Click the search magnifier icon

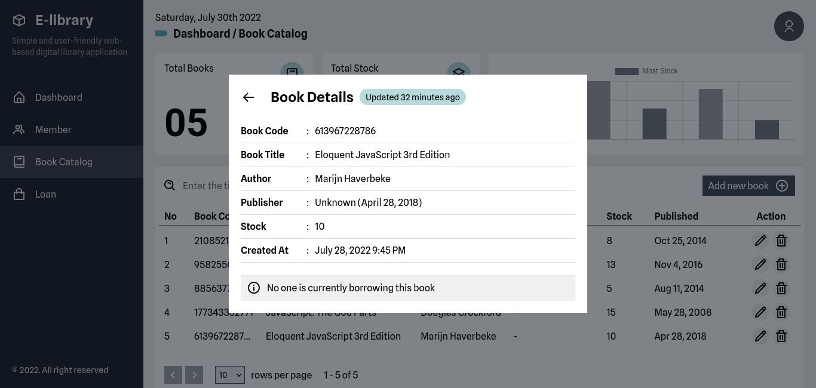(x=170, y=186)
